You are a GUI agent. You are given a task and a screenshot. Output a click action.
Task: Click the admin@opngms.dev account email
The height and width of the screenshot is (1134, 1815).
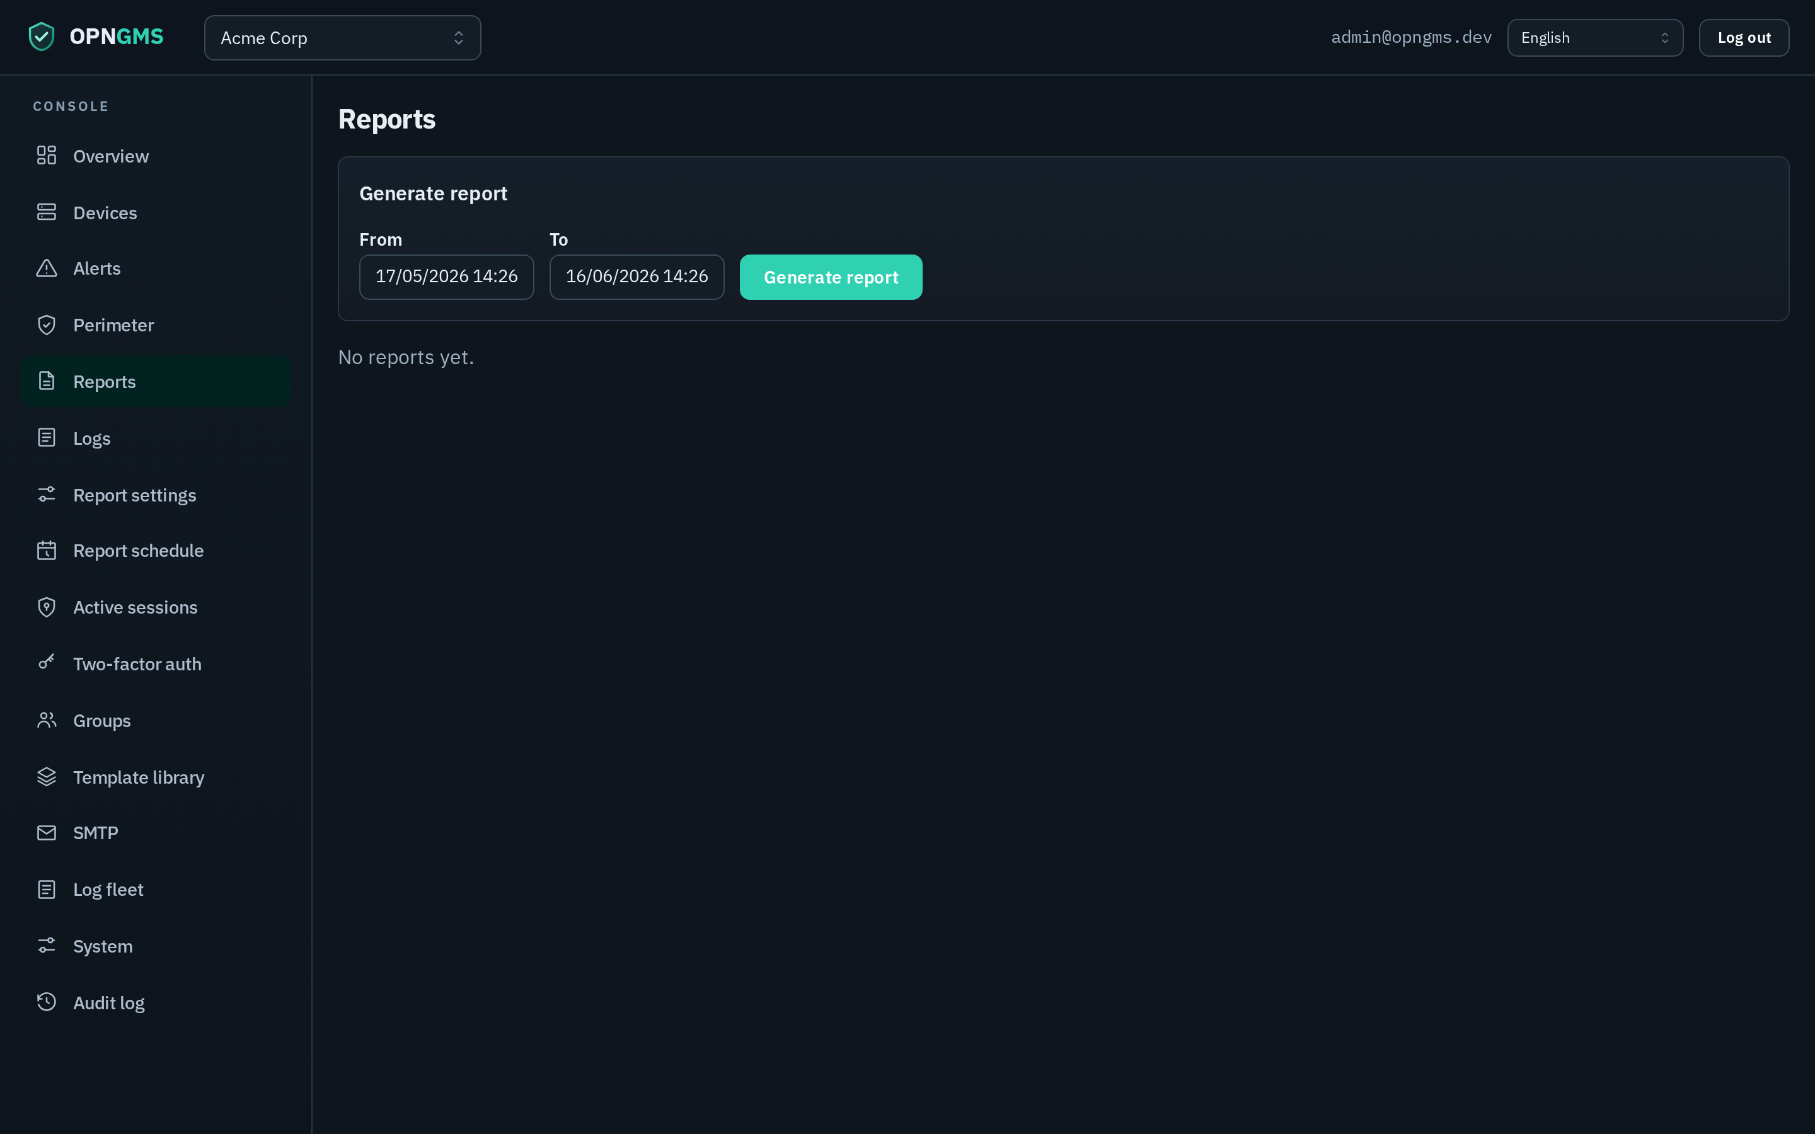1412,38
